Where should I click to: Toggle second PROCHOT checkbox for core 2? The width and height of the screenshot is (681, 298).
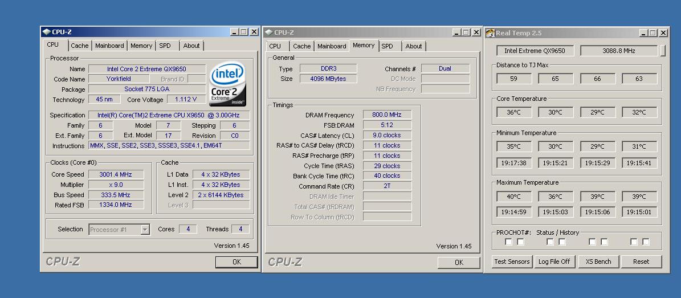(604, 242)
